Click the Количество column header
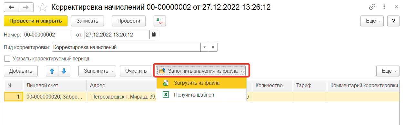This screenshot has width=405, height=125. [272, 85]
